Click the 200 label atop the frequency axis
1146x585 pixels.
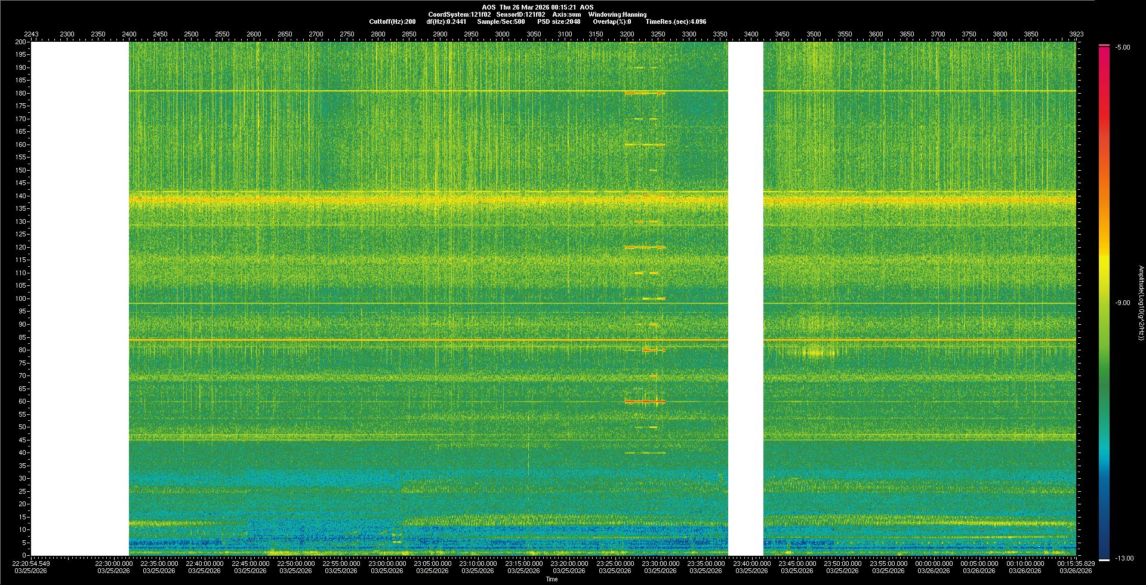[x=21, y=42]
